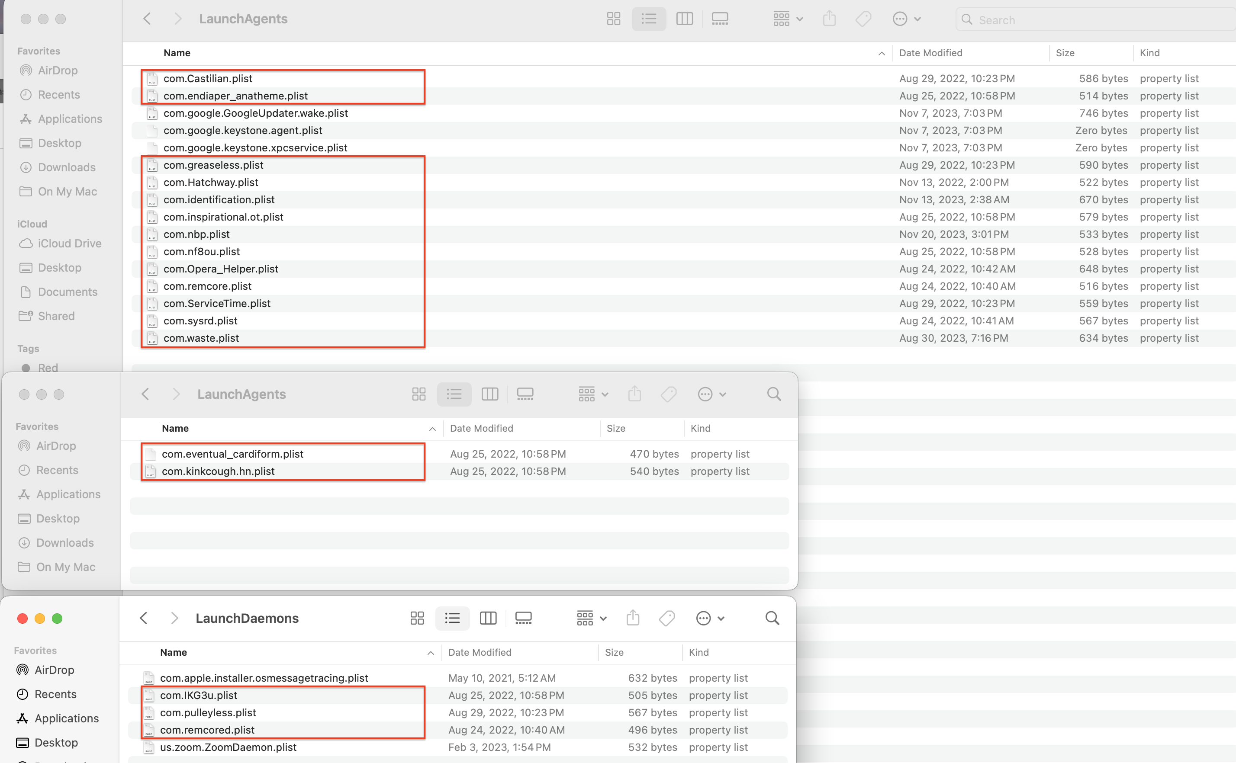Switch top window to icon view
Screen dimensions: 1236x763
click(x=614, y=19)
